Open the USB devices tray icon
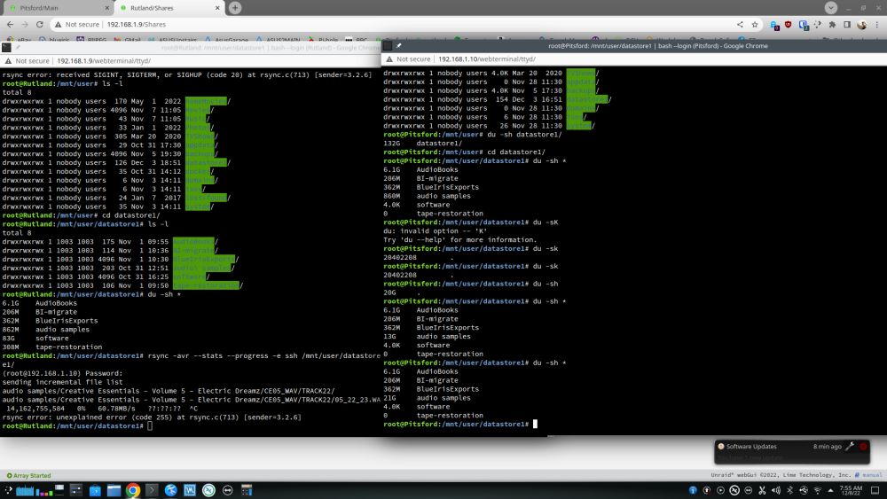The image size is (887, 499). [x=804, y=490]
